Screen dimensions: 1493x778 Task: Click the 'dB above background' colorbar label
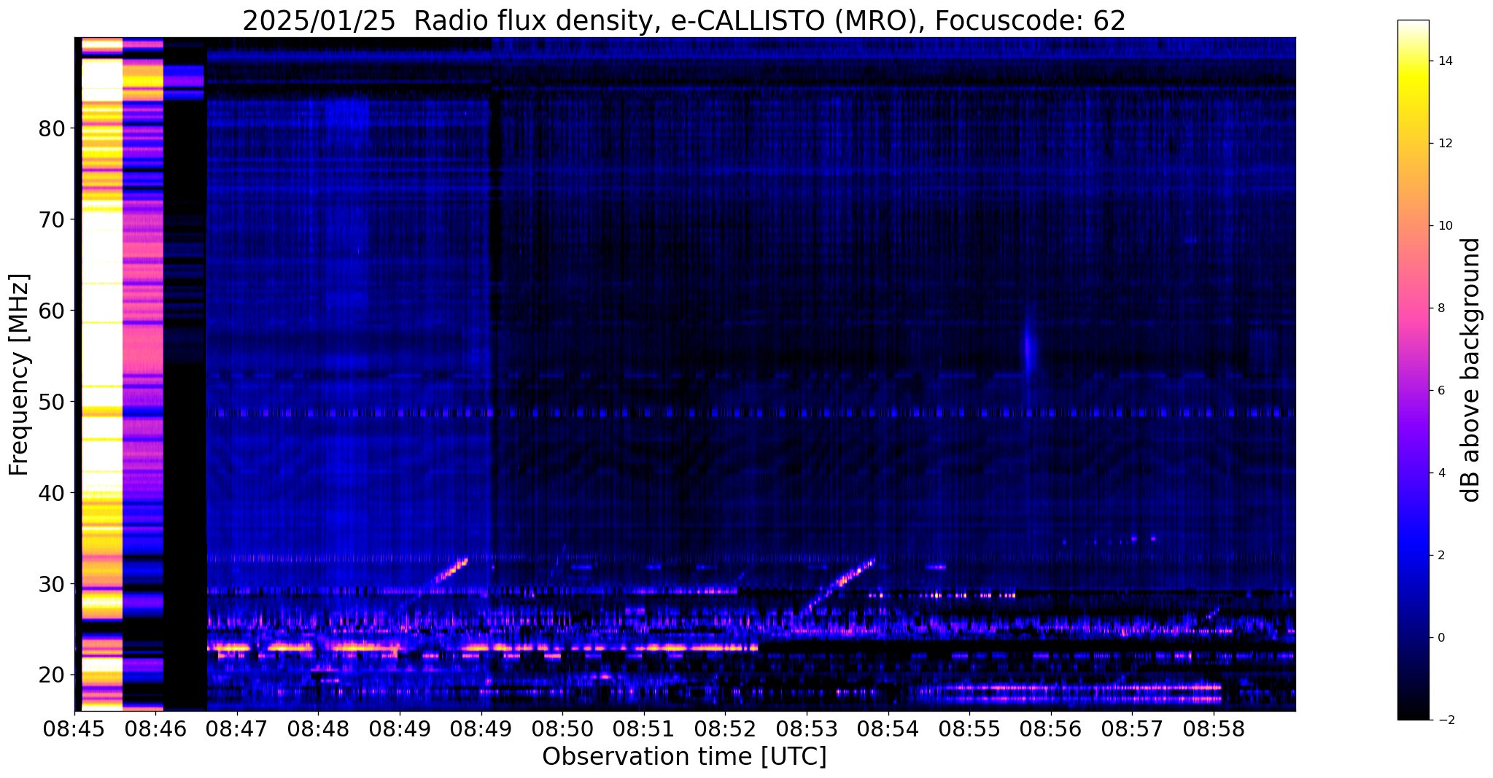(x=1471, y=370)
